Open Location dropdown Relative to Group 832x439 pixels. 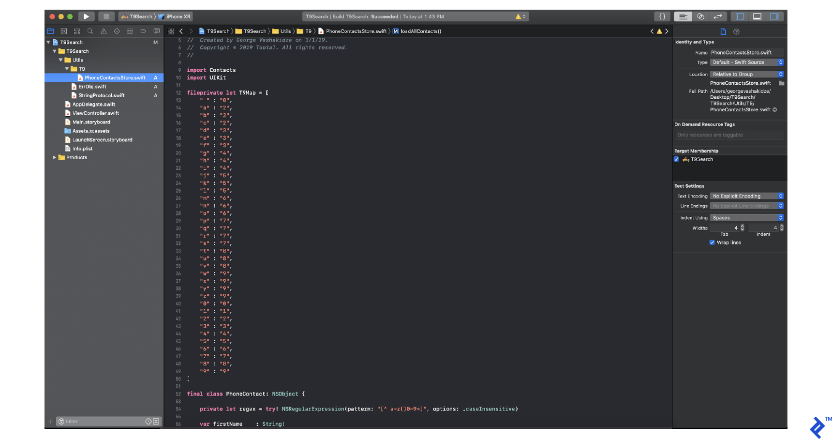coord(747,74)
